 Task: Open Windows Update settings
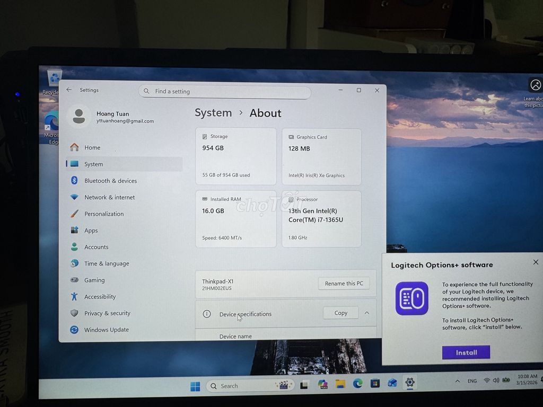tap(124, 330)
